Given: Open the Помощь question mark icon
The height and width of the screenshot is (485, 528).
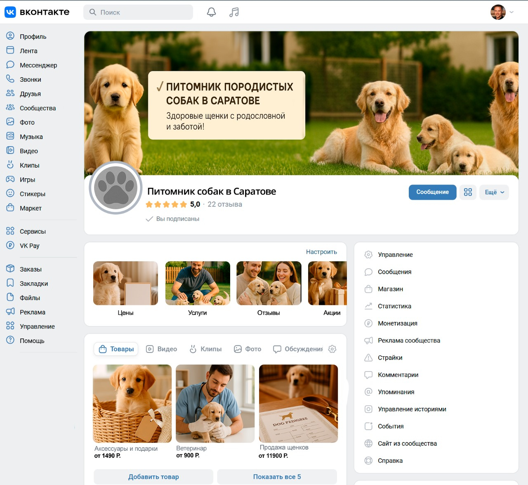Looking at the screenshot, I should click(10, 340).
